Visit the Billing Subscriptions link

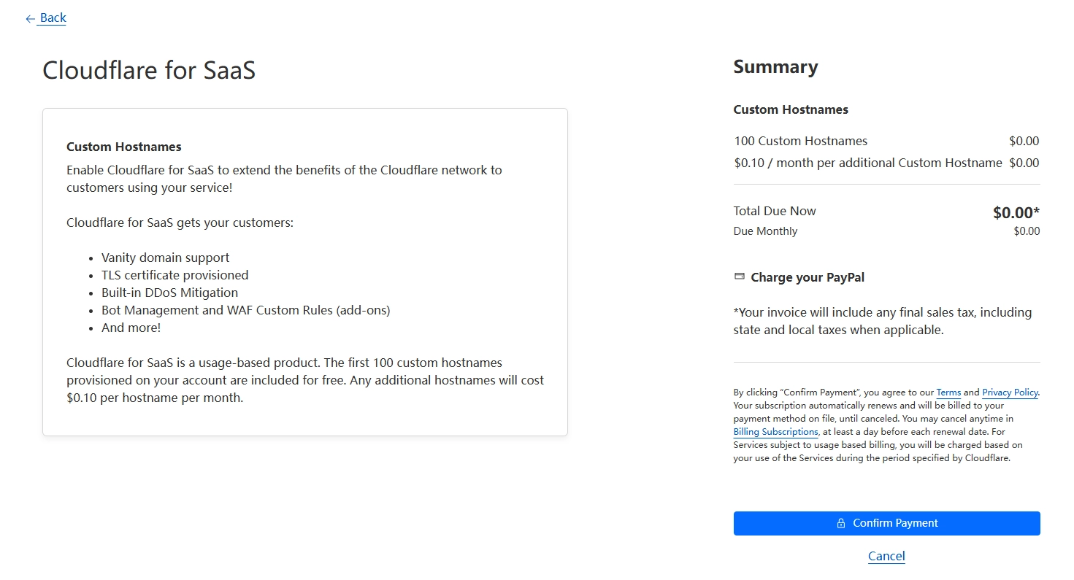point(775,432)
